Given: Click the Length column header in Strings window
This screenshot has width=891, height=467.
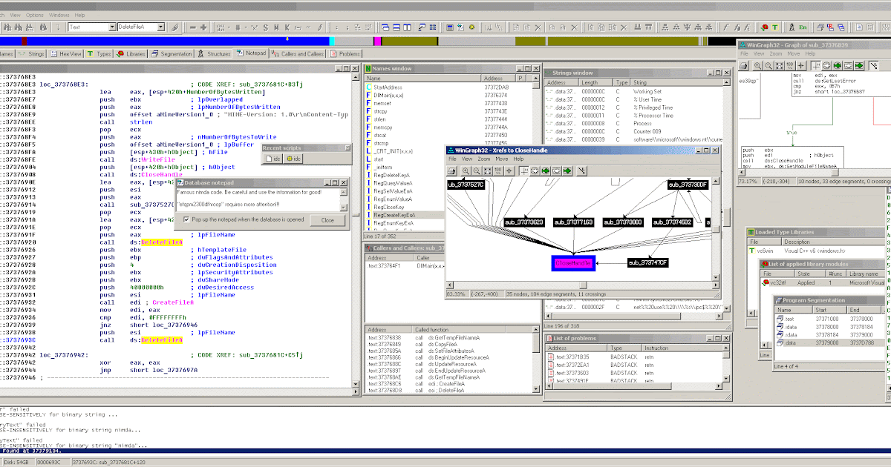Looking at the screenshot, I should (596, 82).
